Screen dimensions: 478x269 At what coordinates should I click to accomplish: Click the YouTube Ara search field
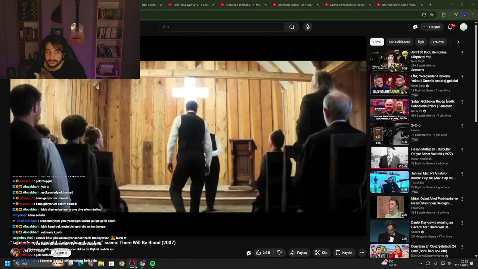[x=222, y=27]
